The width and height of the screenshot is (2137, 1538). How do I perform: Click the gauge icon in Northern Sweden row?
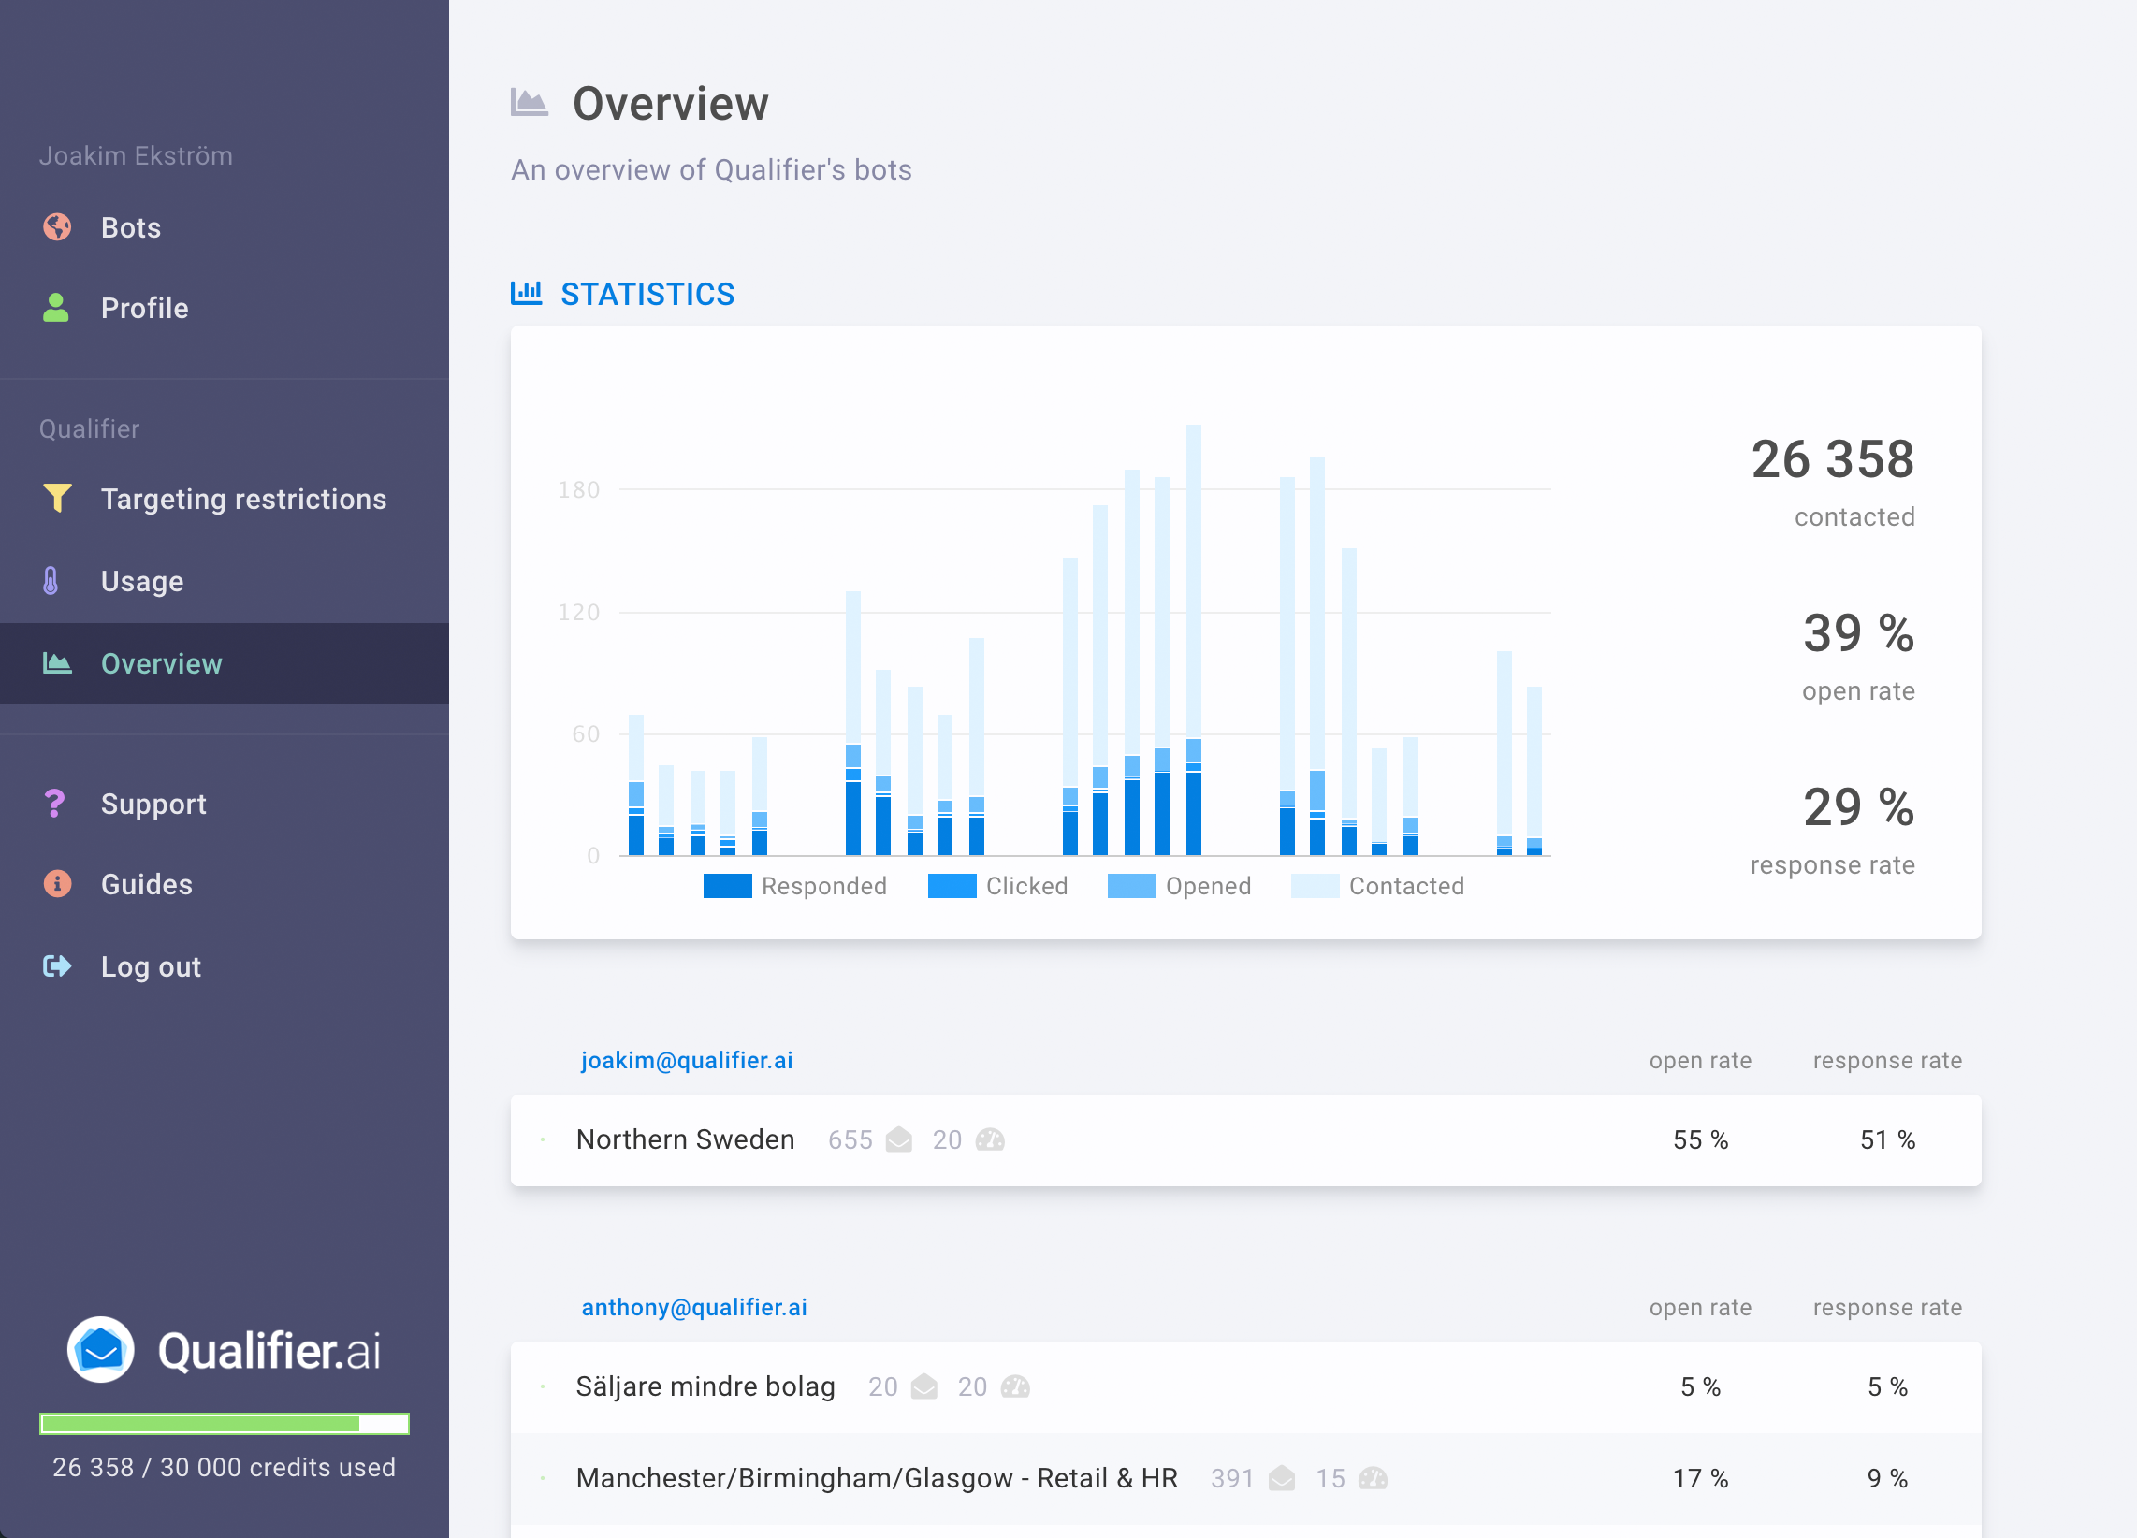click(990, 1139)
